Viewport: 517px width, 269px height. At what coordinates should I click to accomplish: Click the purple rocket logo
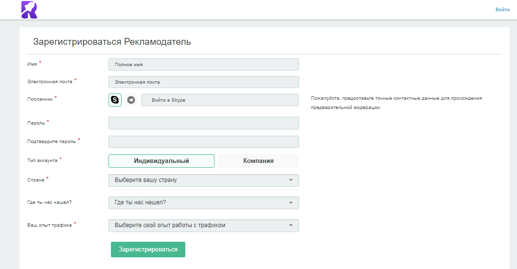(x=29, y=10)
